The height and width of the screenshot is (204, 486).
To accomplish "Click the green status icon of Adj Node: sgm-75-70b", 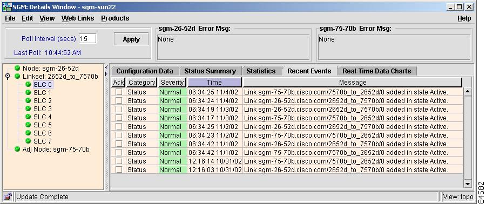I will [x=17, y=149].
